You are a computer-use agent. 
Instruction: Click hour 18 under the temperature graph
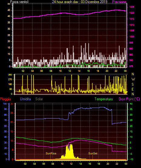point(99,164)
